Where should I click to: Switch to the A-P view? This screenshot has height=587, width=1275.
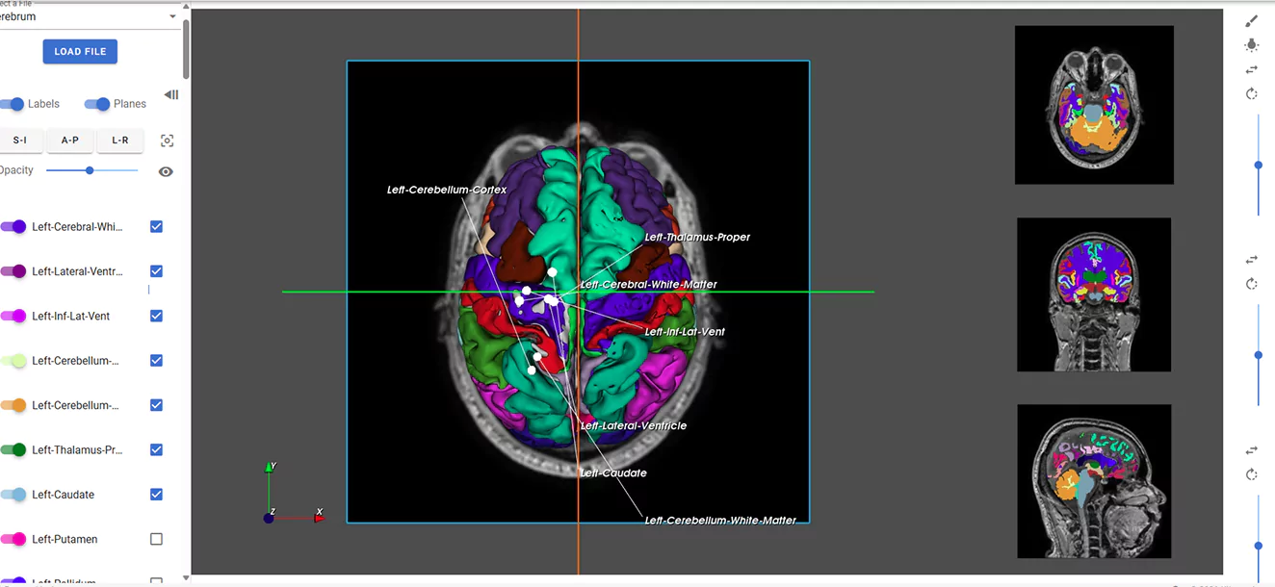tap(69, 140)
